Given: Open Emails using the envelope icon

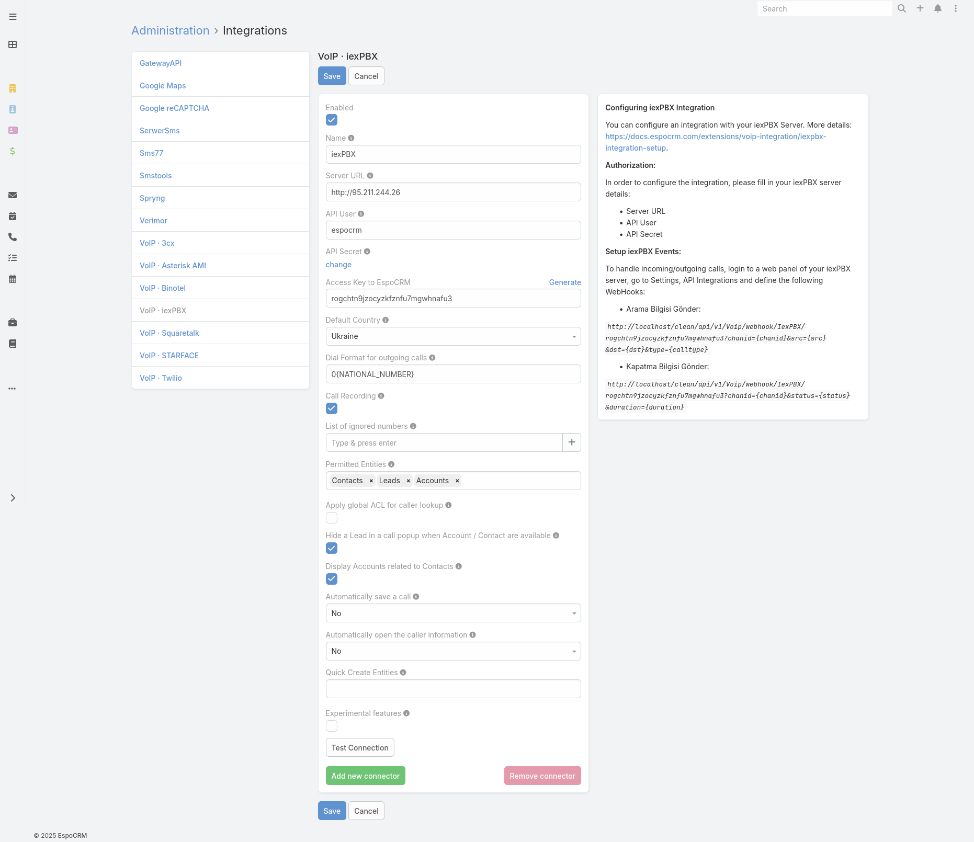Looking at the screenshot, I should [x=13, y=195].
